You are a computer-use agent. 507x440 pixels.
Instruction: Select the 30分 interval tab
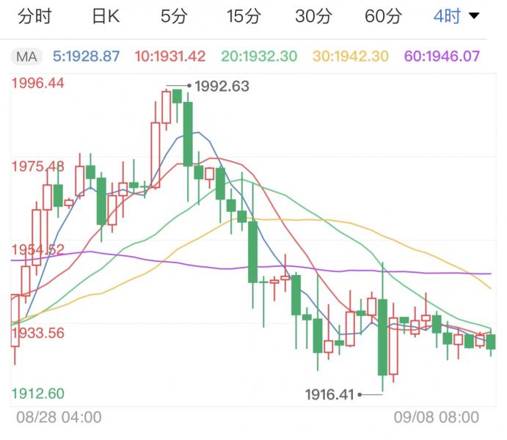313,16
